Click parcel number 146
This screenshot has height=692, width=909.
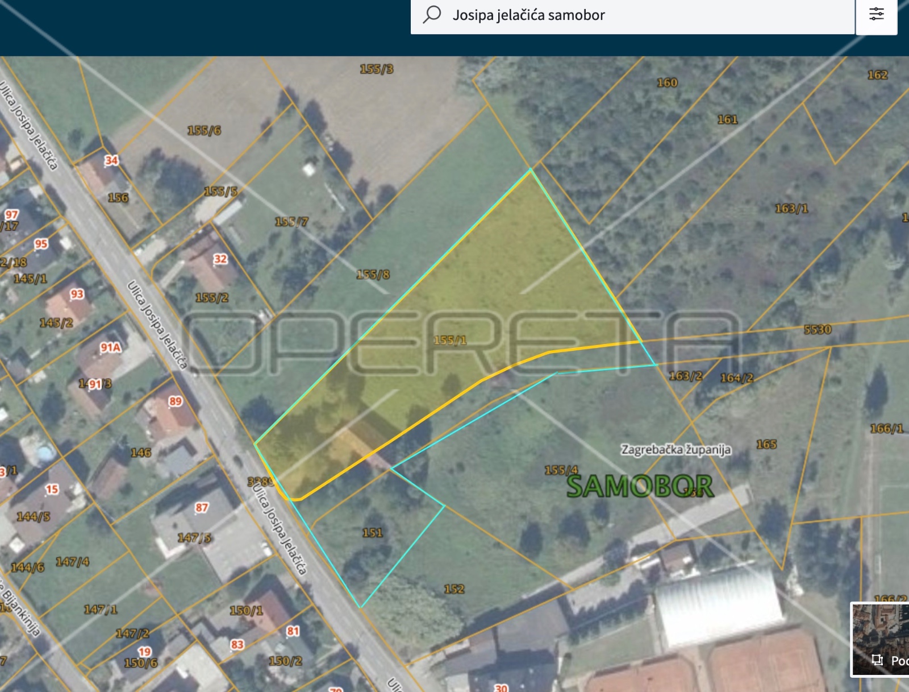141,453
